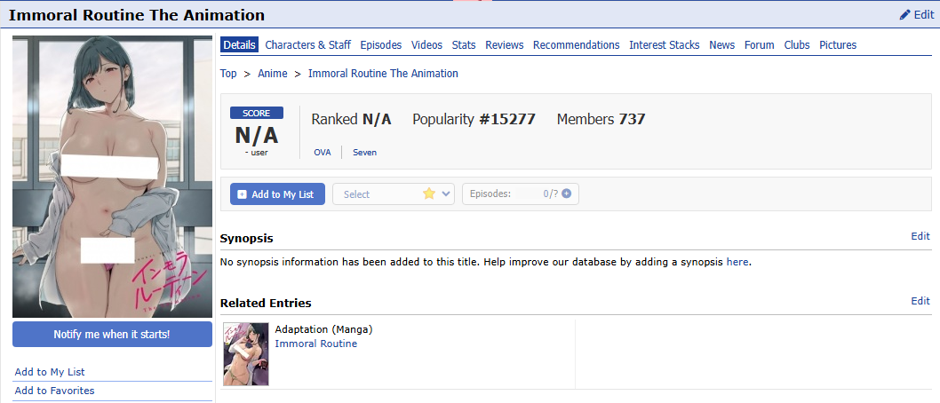Click the pencil Edit icon at top right
This screenshot has width=940, height=403.
click(905, 15)
